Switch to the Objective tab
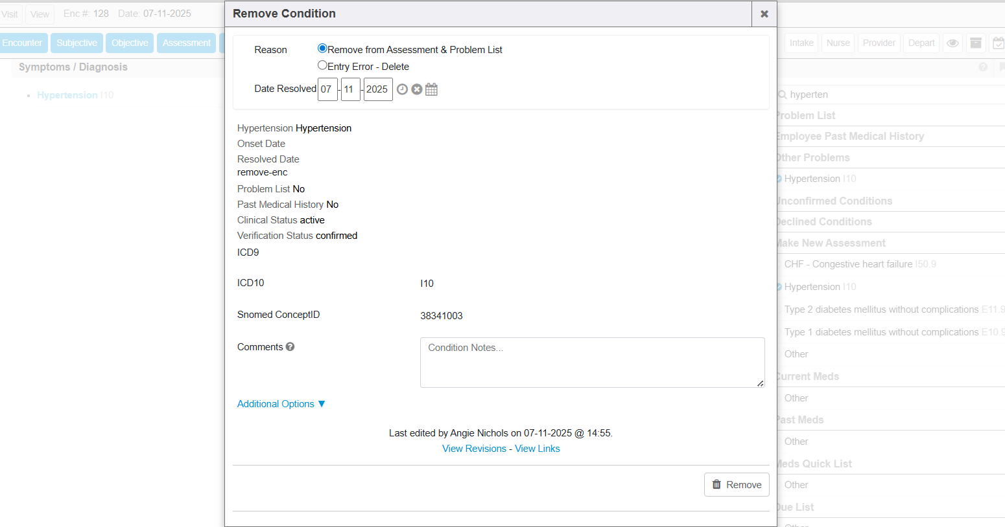Screen dimensions: 1005x527 pos(130,43)
